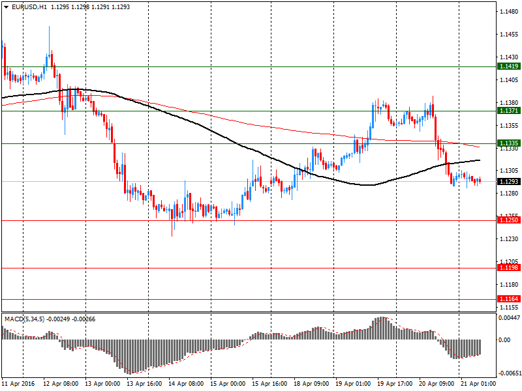Select the MACD(5,34,5) indicator label
This screenshot has height=391, width=522.
pyautogui.click(x=24, y=319)
